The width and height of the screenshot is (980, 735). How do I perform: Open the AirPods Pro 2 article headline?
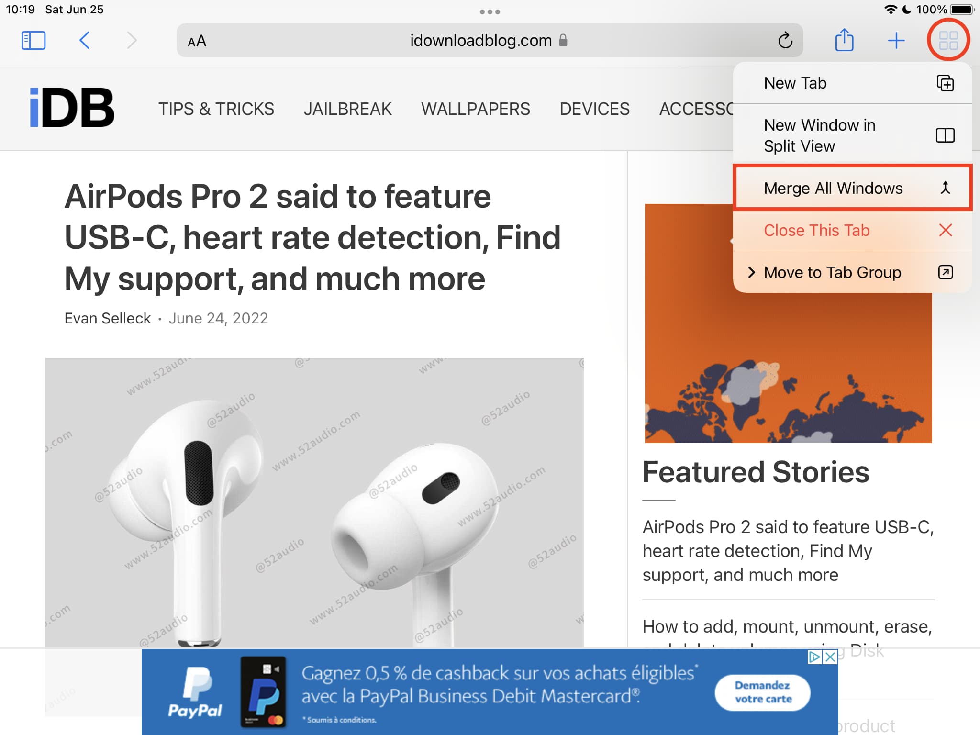tap(312, 237)
